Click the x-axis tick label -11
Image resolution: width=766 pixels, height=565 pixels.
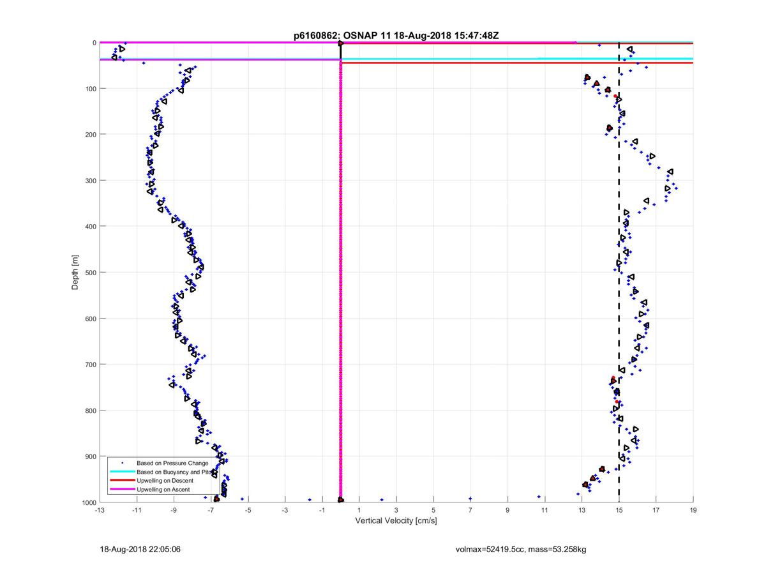point(137,510)
